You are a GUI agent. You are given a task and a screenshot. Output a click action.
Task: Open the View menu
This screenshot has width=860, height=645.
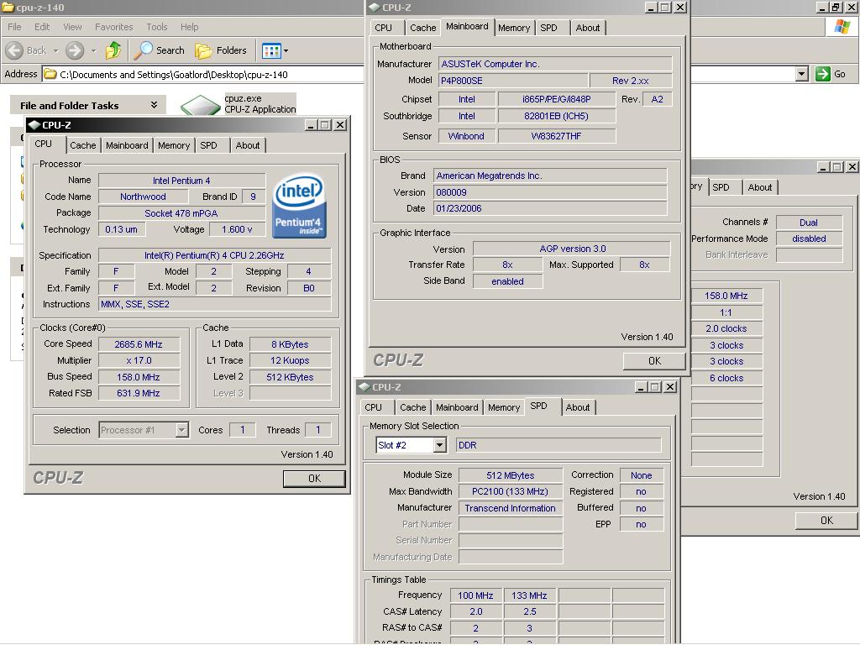click(x=72, y=27)
